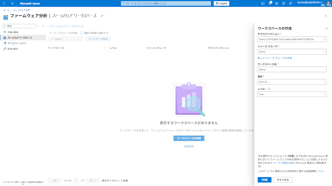Screen dimensions: 332x186
Task: Click the clipboard magnifier illustration
Action: point(189,99)
